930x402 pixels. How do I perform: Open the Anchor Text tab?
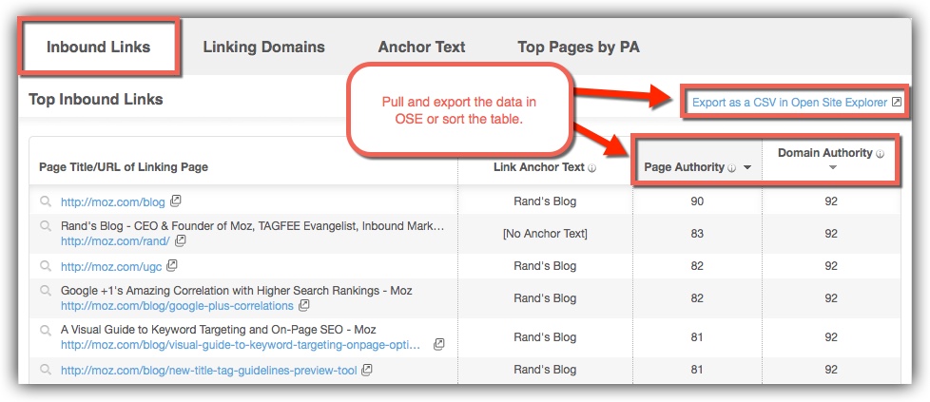[x=421, y=47]
